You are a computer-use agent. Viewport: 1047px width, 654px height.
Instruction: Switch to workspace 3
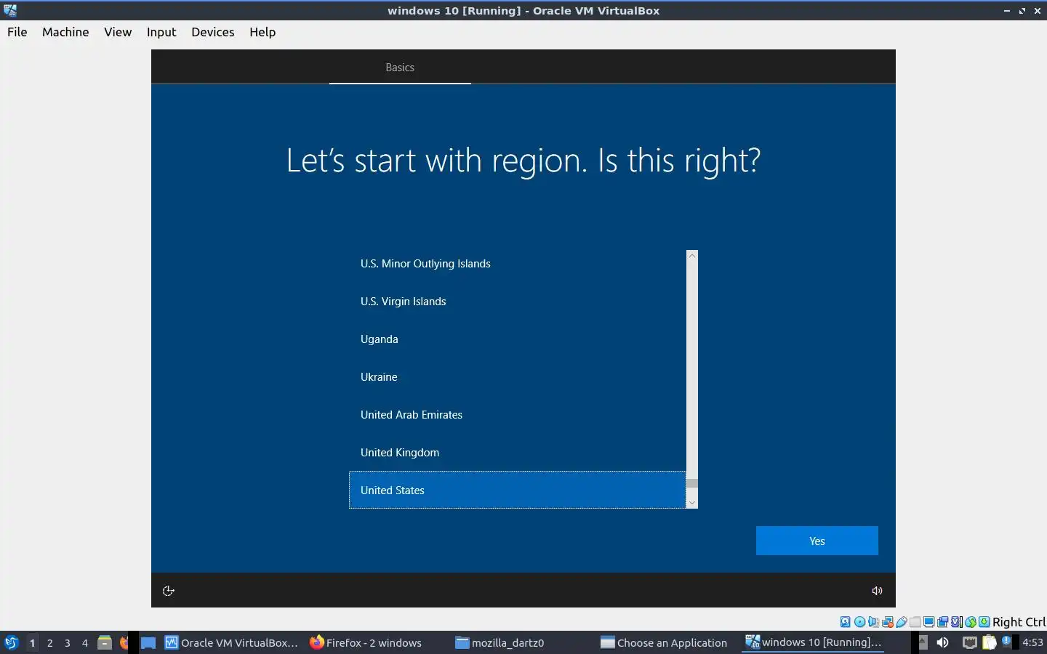tap(68, 643)
